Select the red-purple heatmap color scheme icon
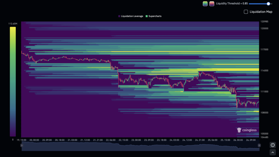279x157 pixels. tap(212, 4)
